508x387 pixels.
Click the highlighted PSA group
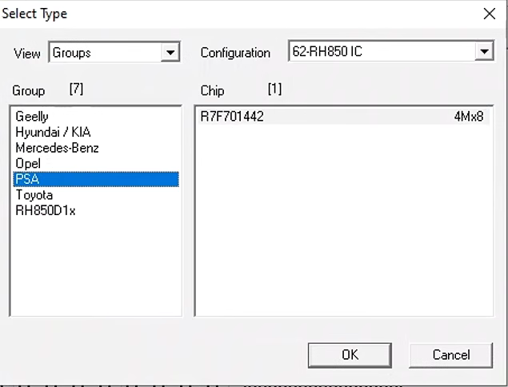click(x=27, y=179)
